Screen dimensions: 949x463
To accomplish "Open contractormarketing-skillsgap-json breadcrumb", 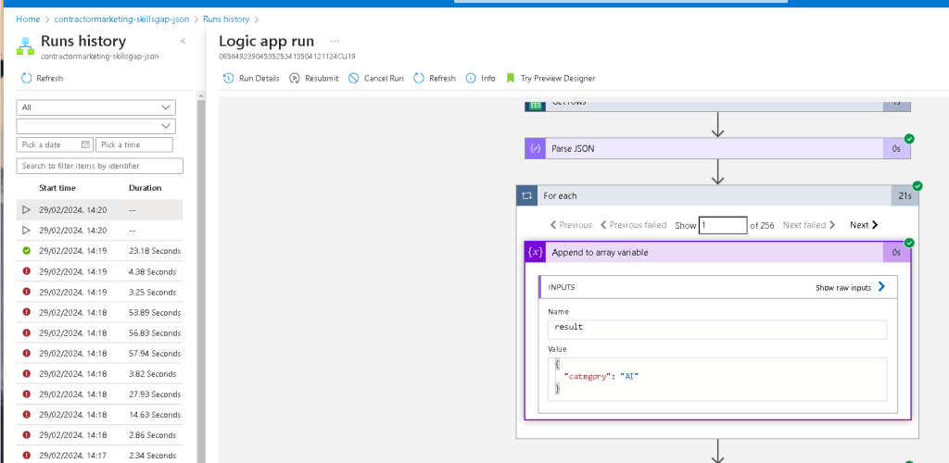I will pos(121,19).
